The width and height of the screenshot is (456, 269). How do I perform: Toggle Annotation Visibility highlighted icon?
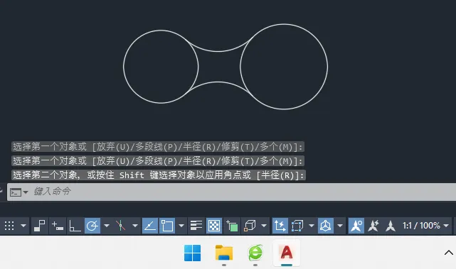[356, 226]
